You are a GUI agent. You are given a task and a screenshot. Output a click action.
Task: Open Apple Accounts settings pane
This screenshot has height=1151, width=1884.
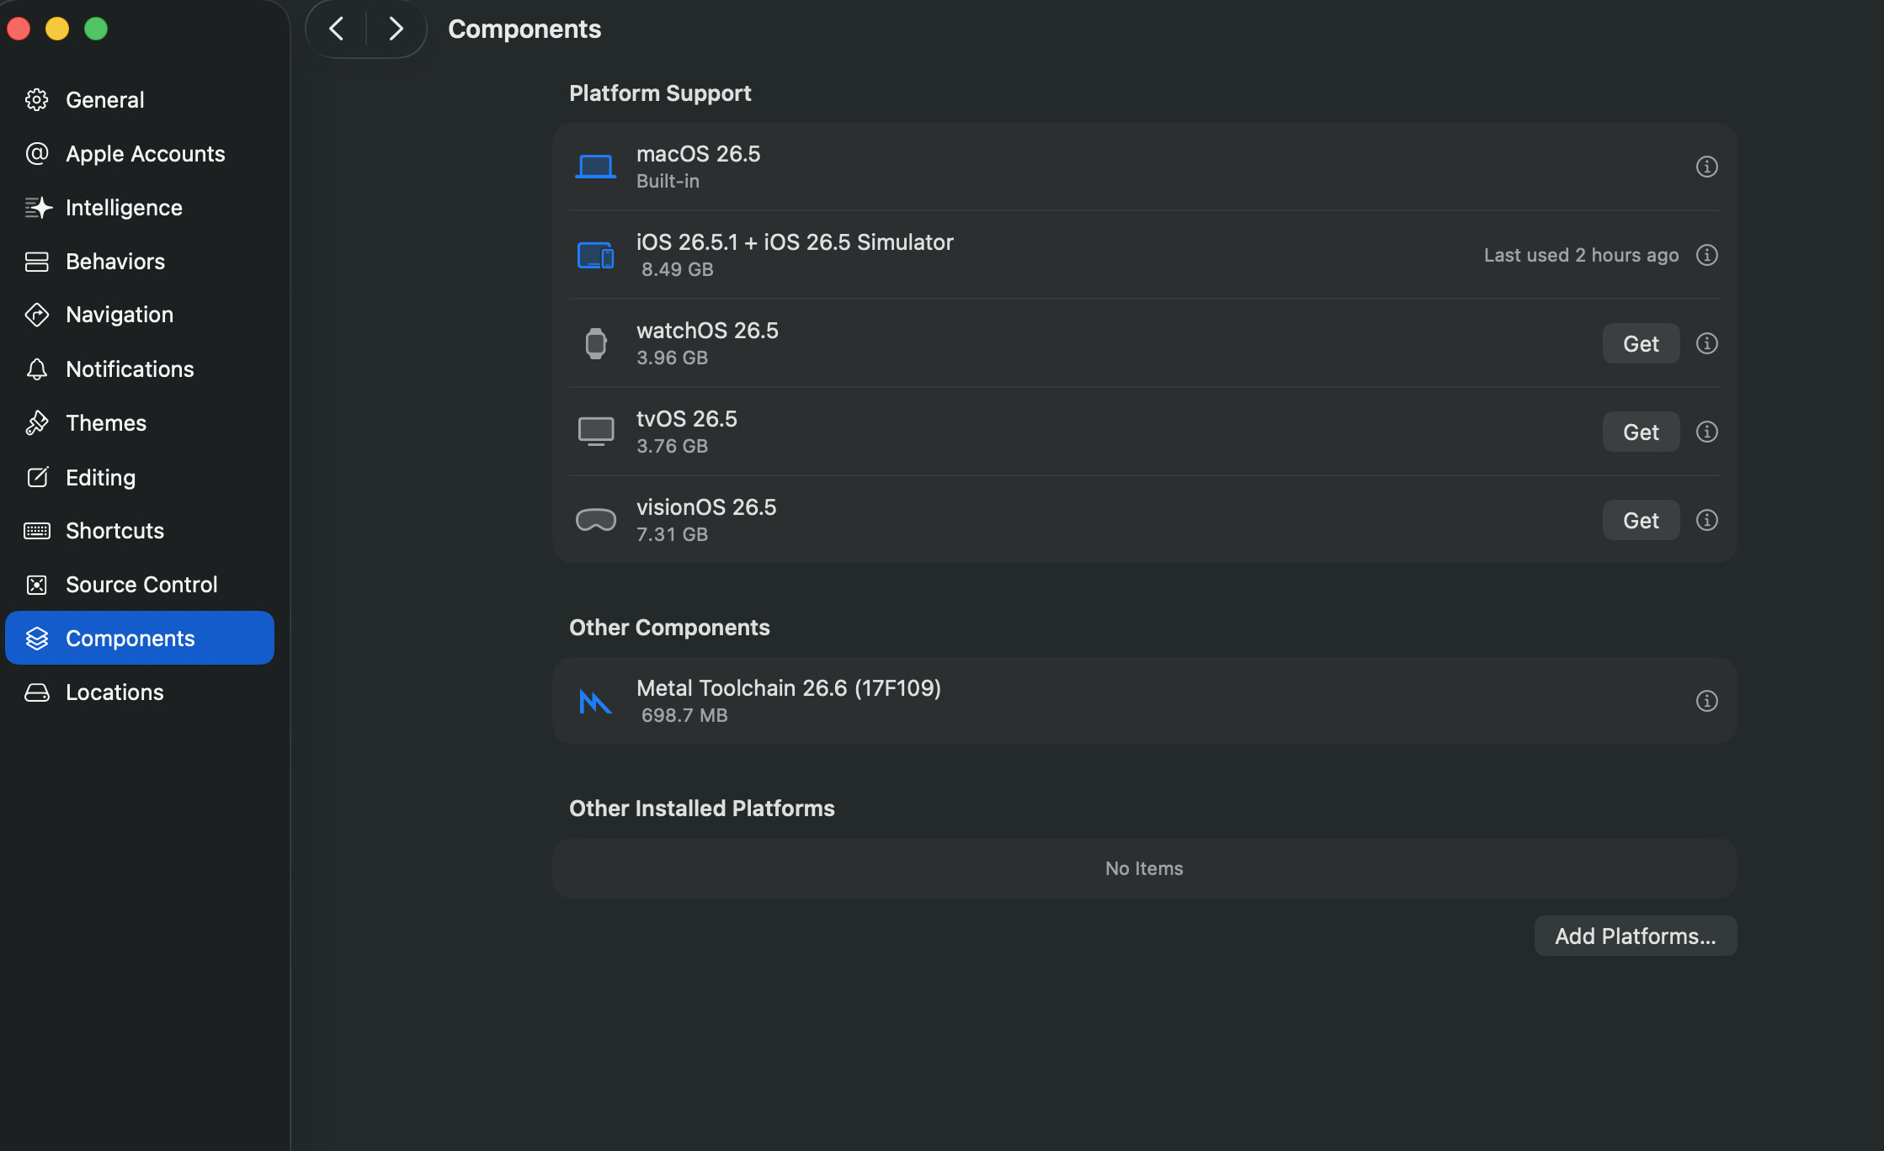coord(140,153)
